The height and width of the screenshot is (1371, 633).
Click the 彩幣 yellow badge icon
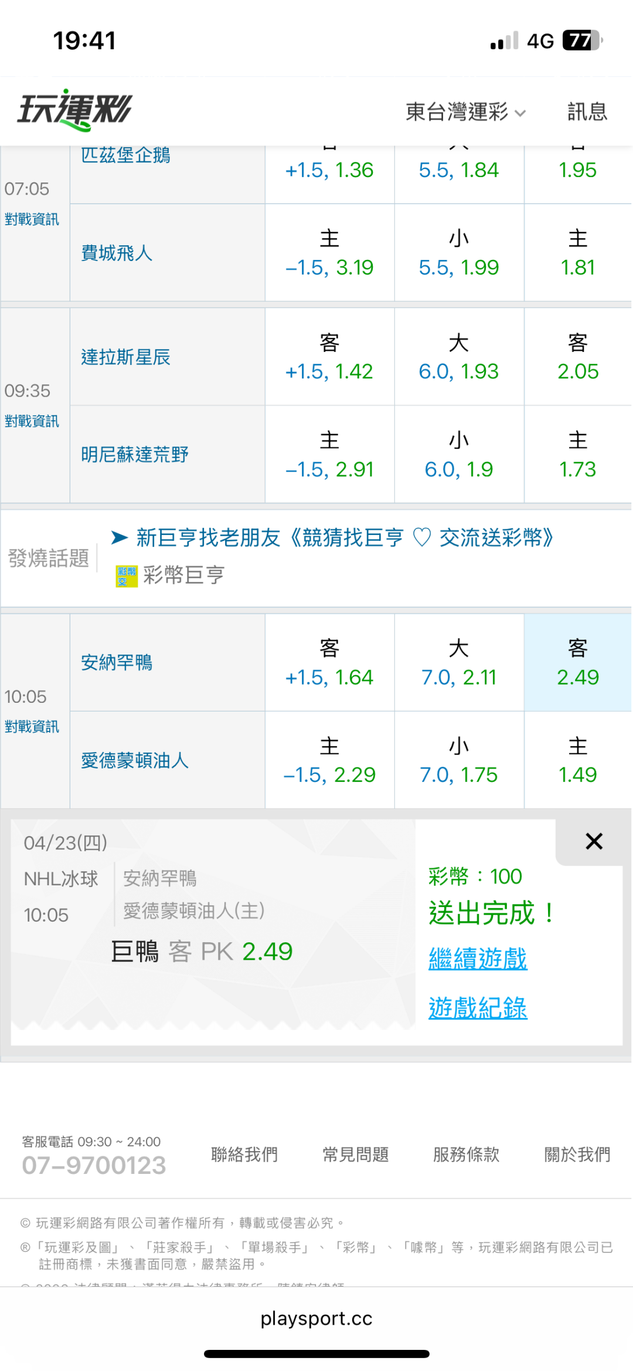pyautogui.click(x=126, y=576)
